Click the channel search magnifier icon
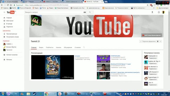 (x=84, y=47)
